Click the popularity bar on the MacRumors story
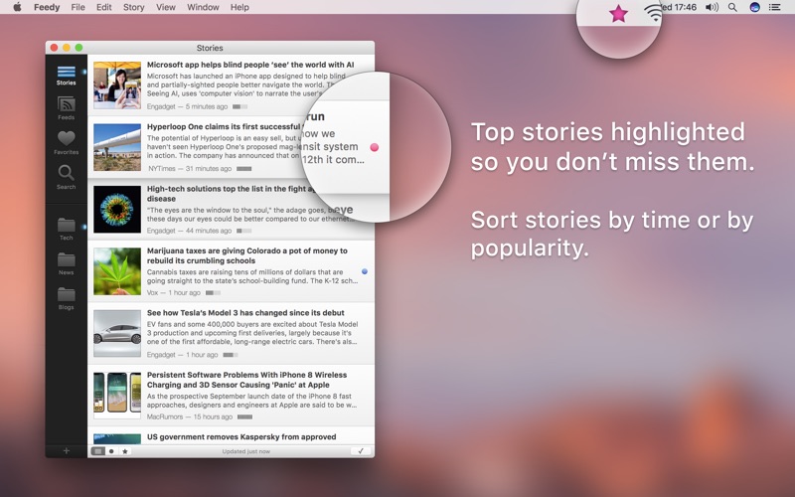The width and height of the screenshot is (795, 497). tap(244, 416)
